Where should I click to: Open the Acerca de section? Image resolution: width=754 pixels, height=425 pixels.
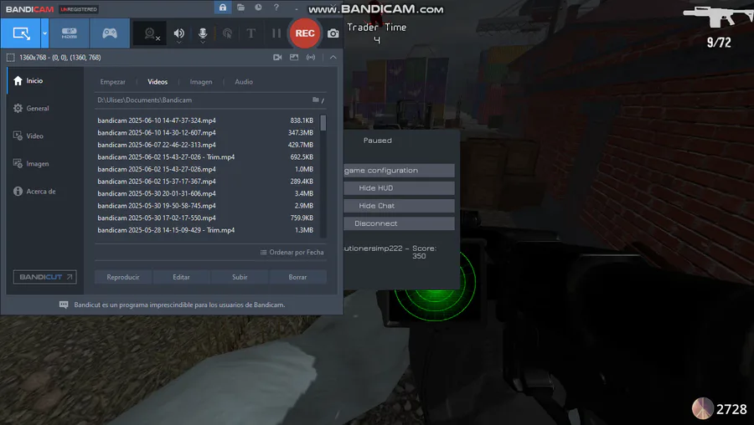click(45, 191)
